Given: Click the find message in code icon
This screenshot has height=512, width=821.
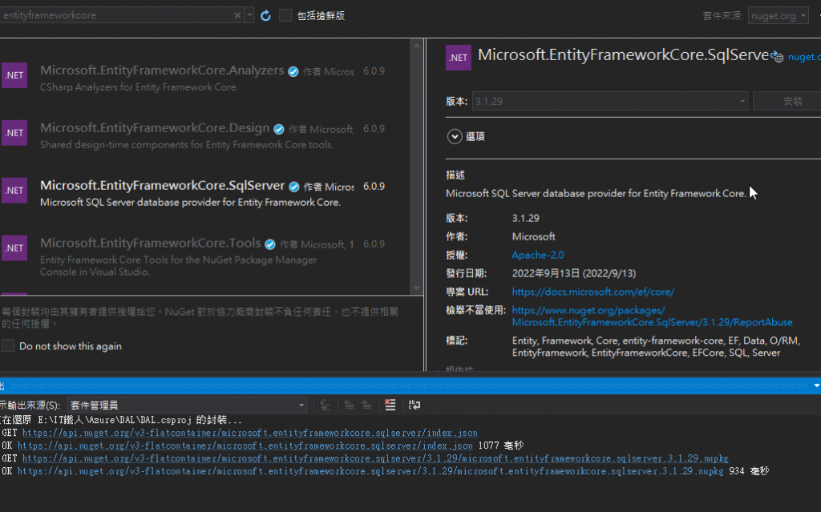Looking at the screenshot, I should pyautogui.click(x=325, y=405).
